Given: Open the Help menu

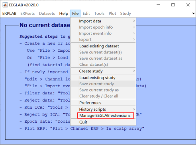Looking at the screenshot, I should tap(64, 14).
